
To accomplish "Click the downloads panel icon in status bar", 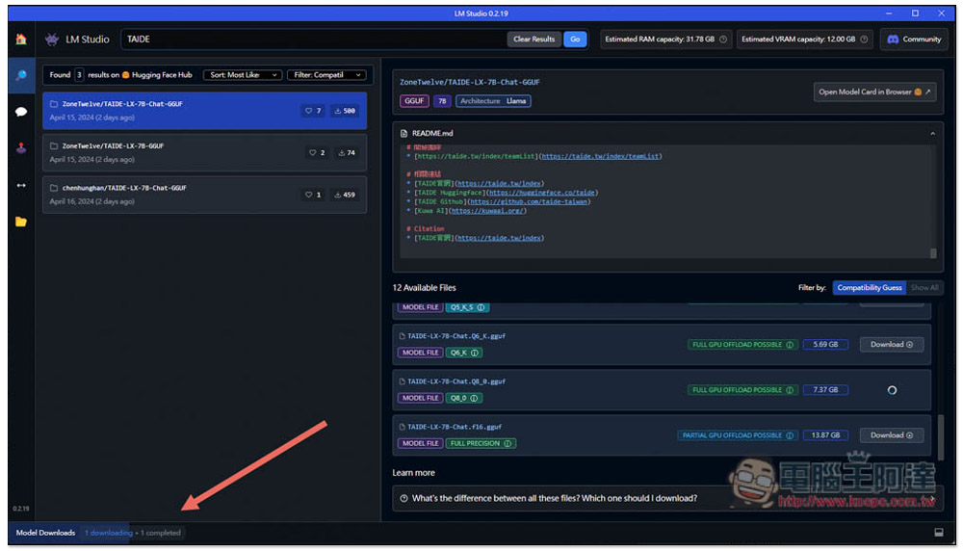I will (x=938, y=533).
